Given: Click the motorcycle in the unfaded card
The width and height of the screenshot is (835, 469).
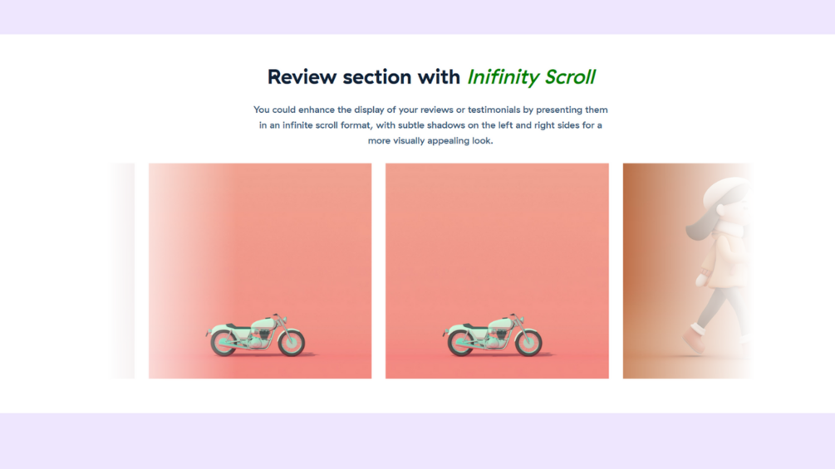Looking at the screenshot, I should coord(493,335).
